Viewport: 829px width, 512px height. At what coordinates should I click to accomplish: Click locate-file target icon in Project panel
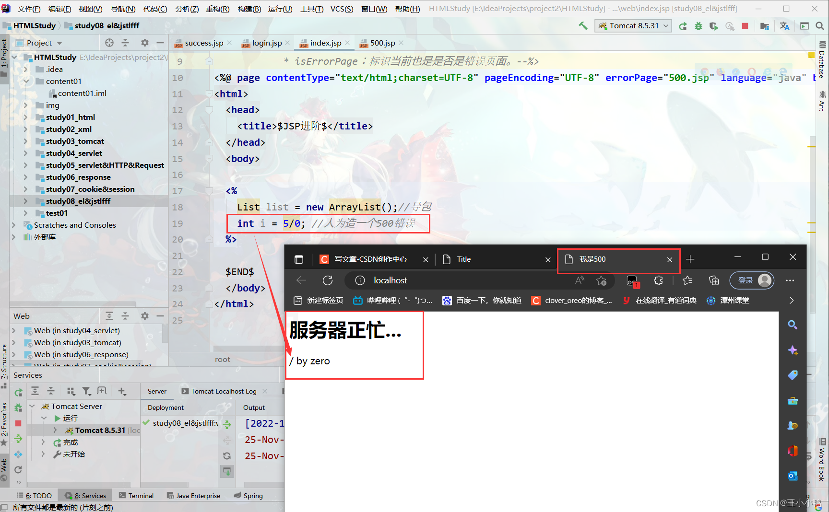tap(109, 43)
